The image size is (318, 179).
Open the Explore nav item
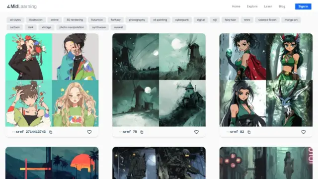coord(252,6)
